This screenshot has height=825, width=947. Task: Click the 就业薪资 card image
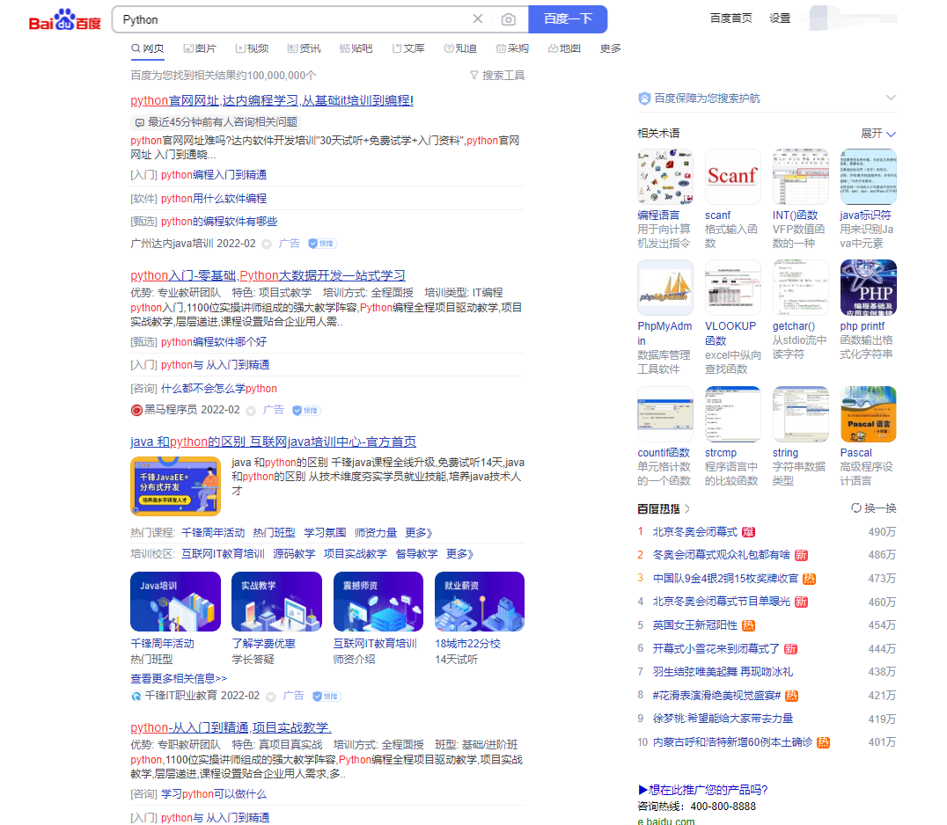tap(480, 602)
